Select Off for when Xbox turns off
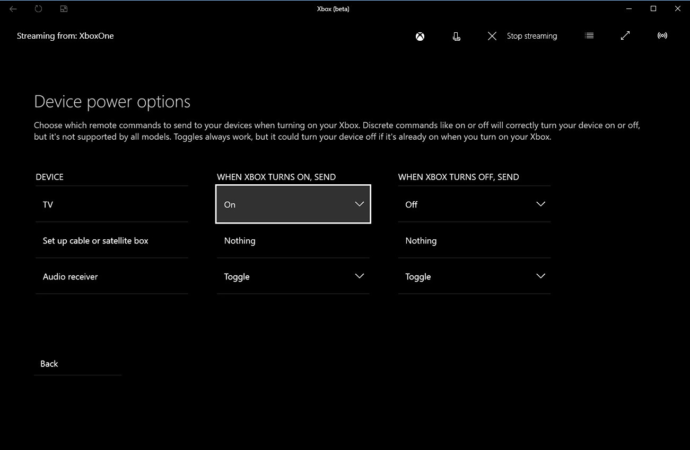690x450 pixels. [474, 204]
